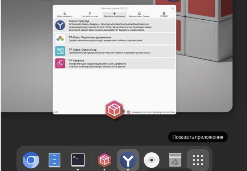Open the optical disc icon in dock
The width and height of the screenshot is (247, 171).
coord(152,160)
